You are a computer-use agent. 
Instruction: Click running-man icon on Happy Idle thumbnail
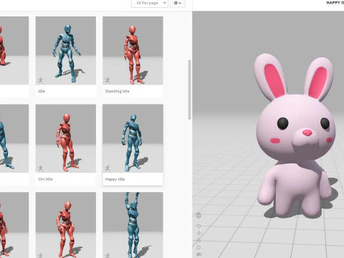pos(107,168)
